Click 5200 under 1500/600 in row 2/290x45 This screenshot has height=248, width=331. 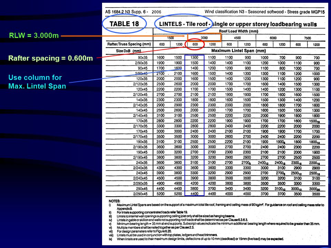pos(160,194)
